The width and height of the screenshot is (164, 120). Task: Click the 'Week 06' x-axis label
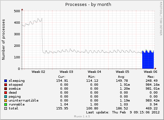pyautogui.click(x=150, y=72)
